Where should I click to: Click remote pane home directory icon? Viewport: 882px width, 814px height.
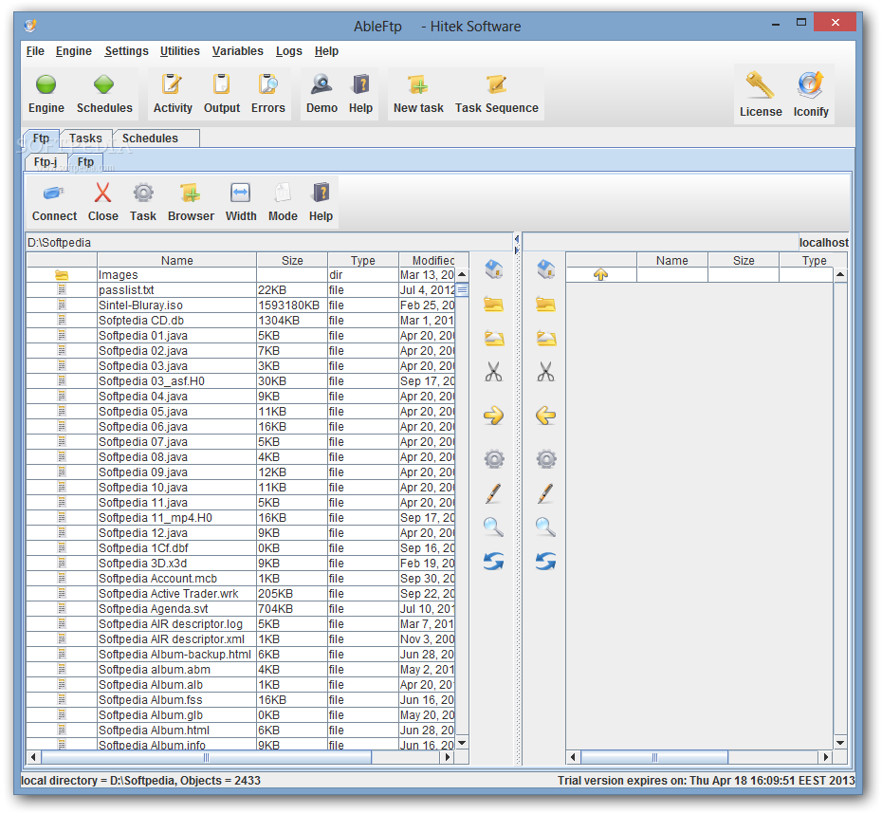coord(546,269)
